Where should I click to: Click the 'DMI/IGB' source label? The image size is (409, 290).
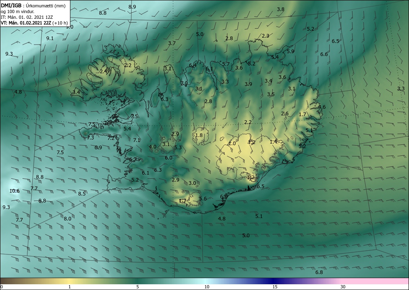point(11,6)
